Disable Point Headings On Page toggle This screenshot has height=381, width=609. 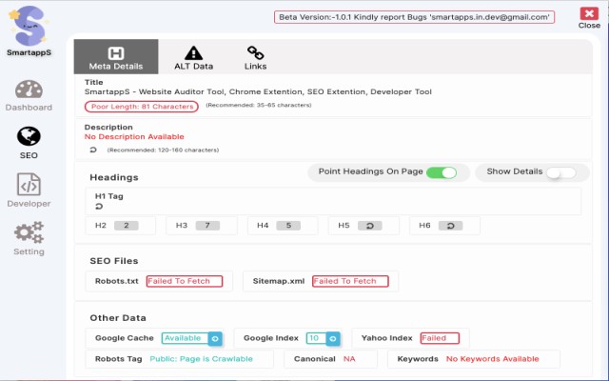(x=442, y=172)
